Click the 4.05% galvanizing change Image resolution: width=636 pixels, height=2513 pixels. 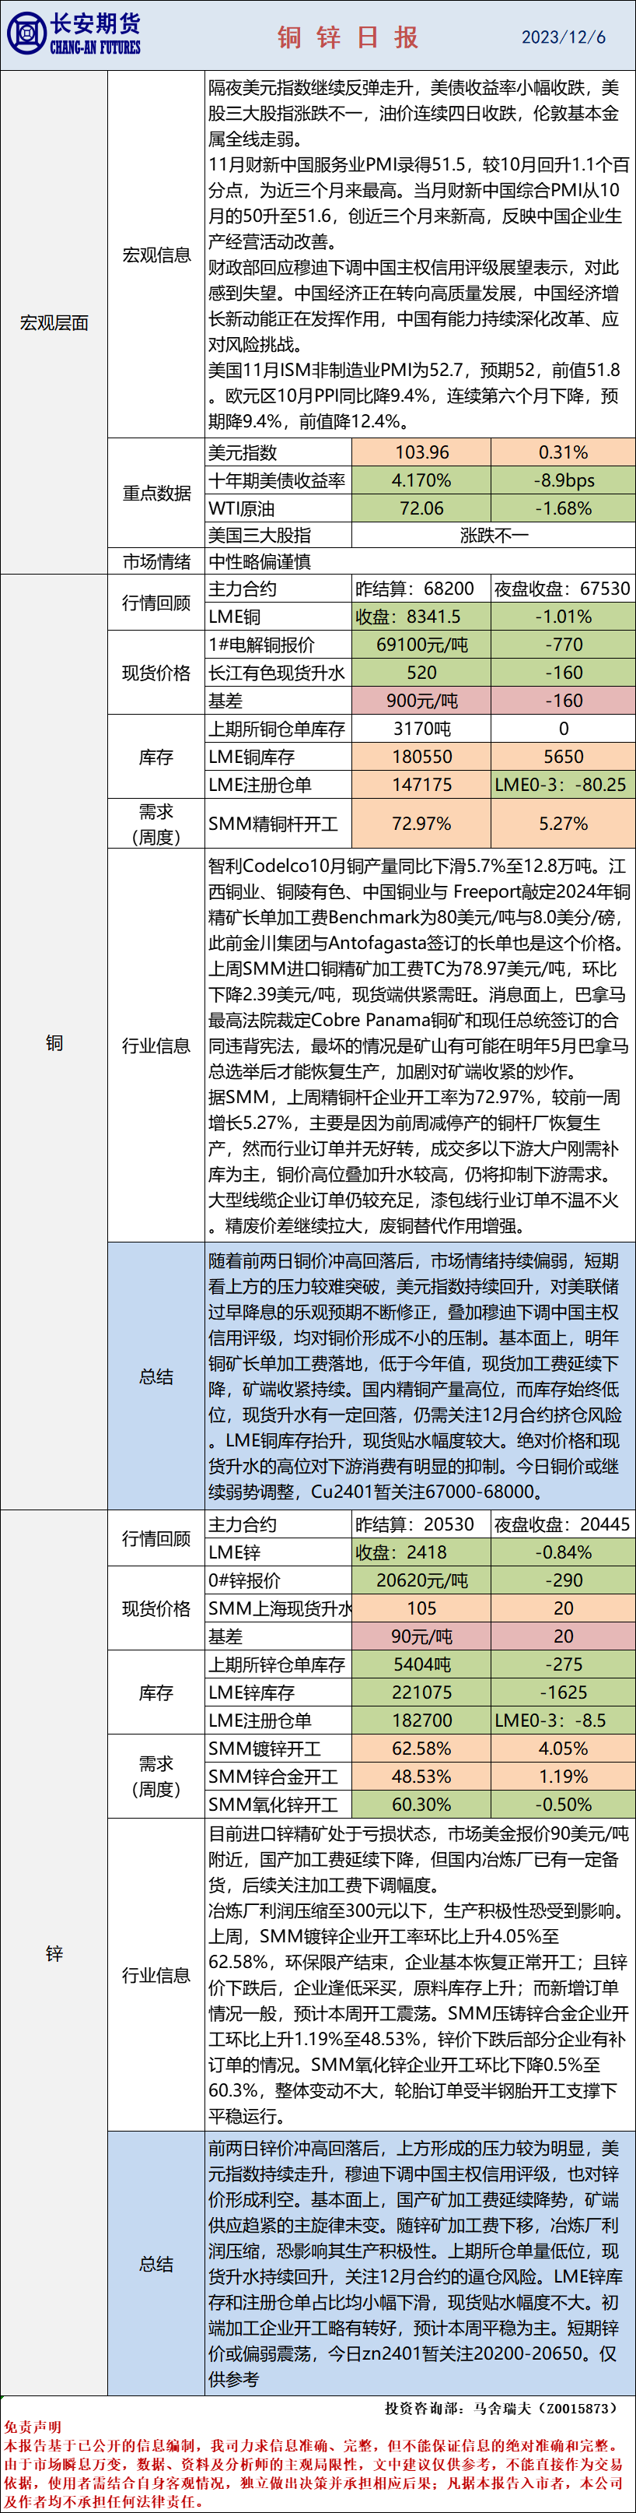tap(563, 1749)
